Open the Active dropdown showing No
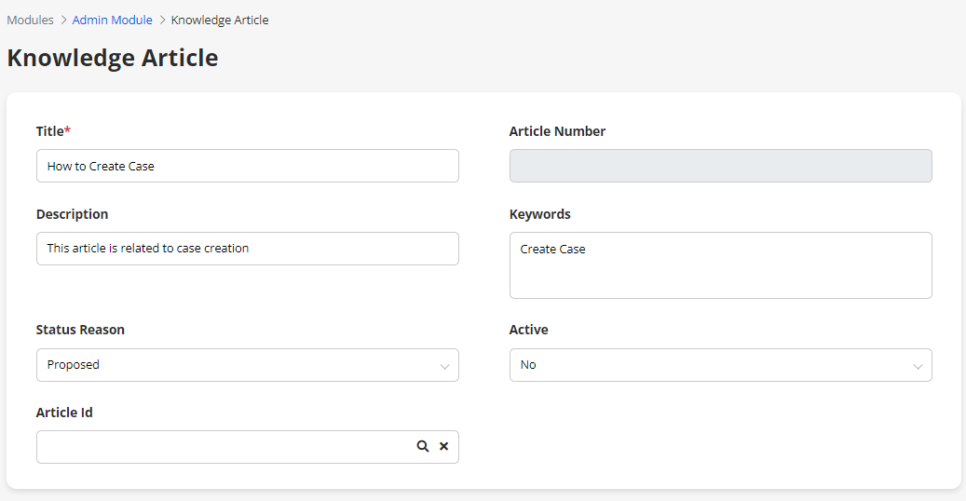Screen dimensions: 966x501 (x=720, y=365)
